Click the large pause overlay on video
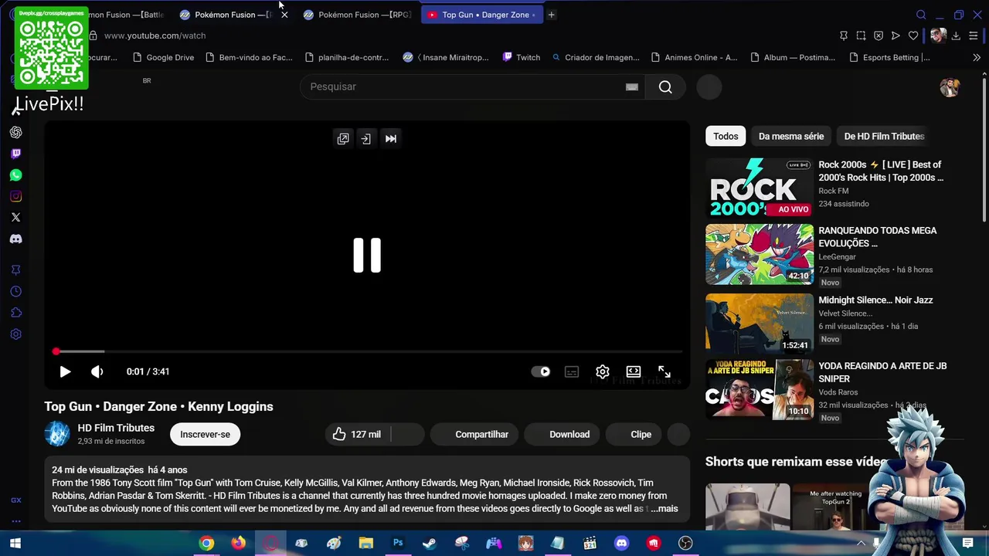The image size is (989, 556). click(x=367, y=256)
